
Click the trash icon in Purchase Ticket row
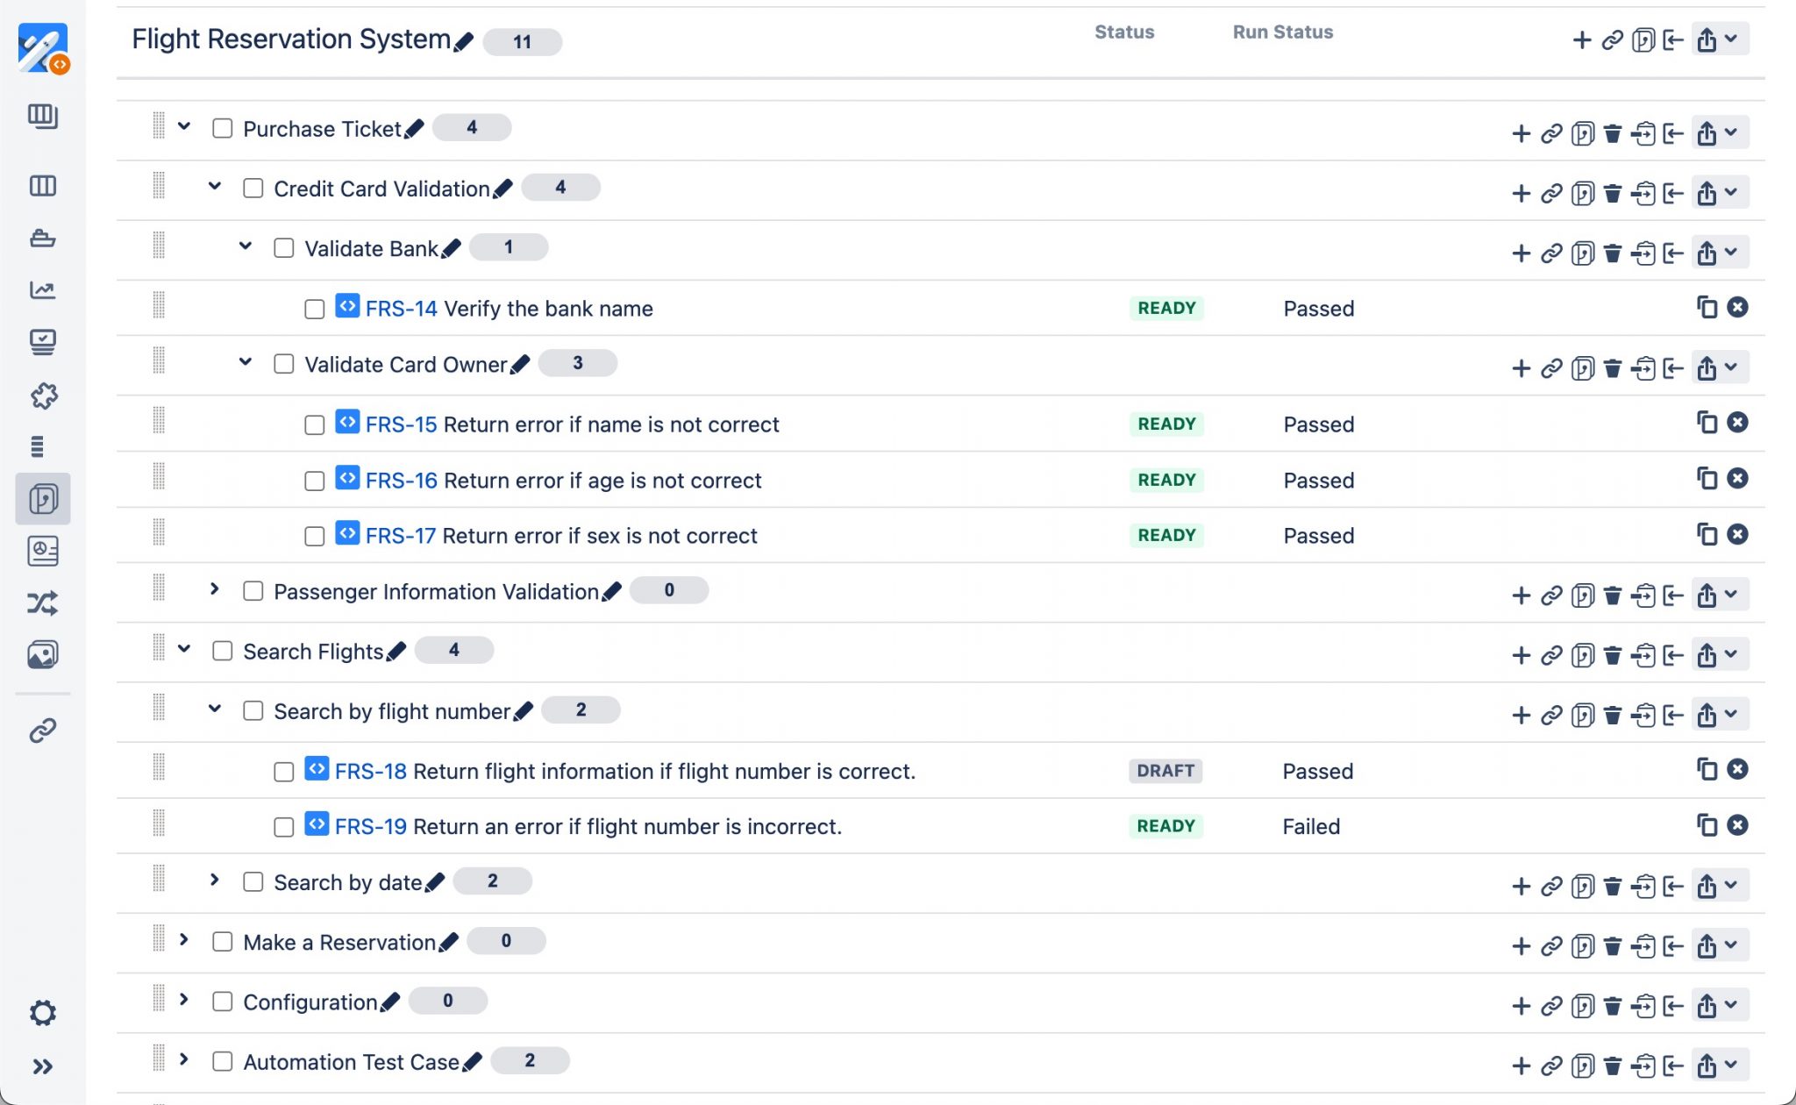coord(1612,133)
